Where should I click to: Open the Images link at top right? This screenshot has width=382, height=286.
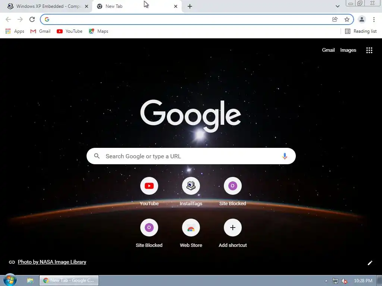tap(348, 50)
